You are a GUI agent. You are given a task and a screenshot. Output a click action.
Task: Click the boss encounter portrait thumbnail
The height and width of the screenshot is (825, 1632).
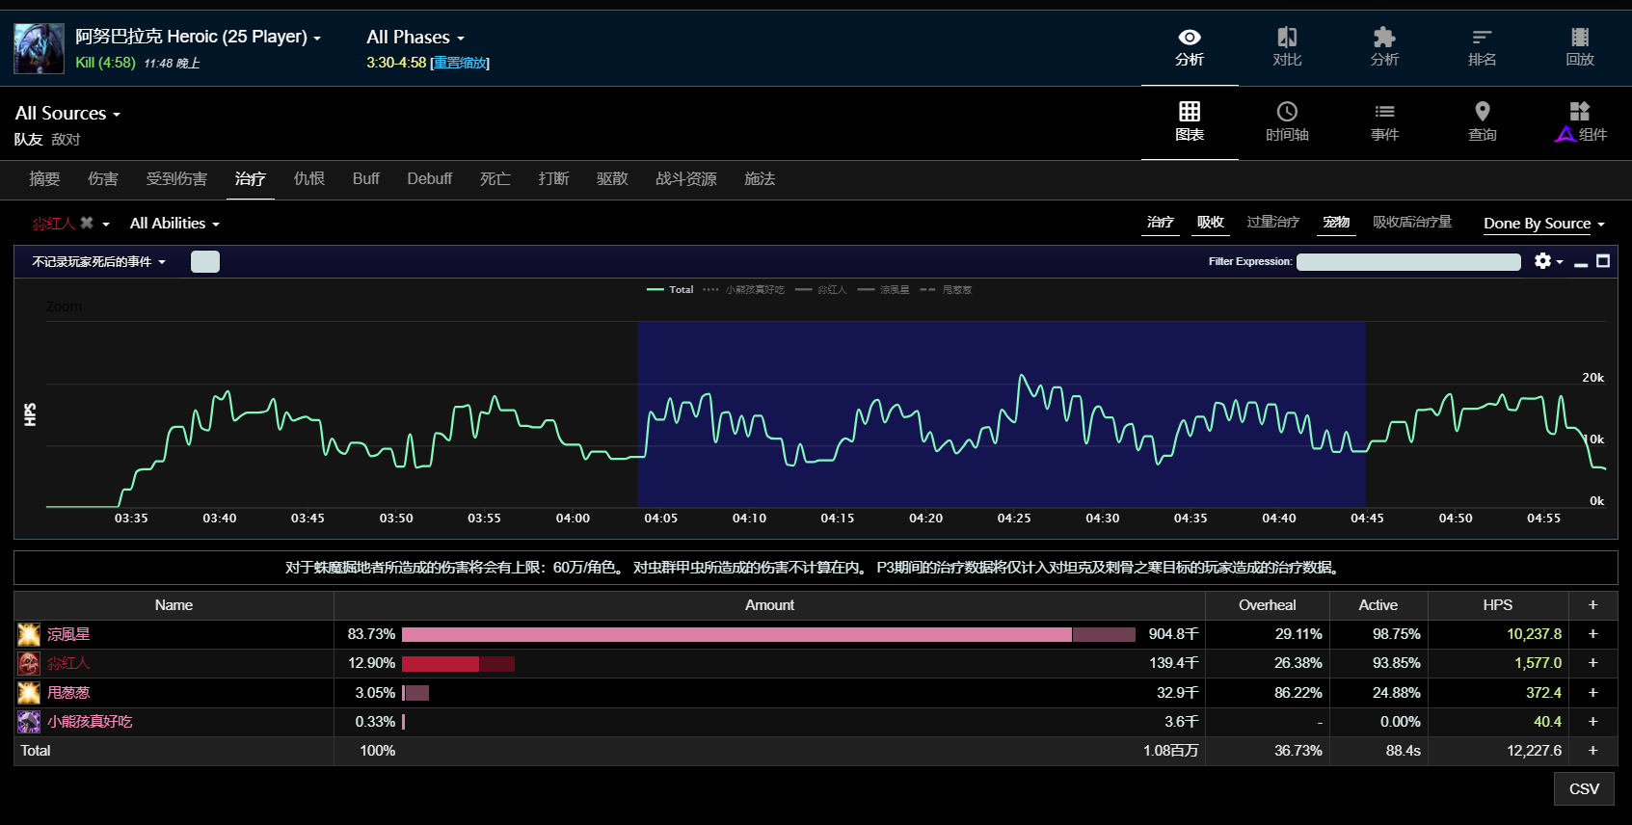40,49
